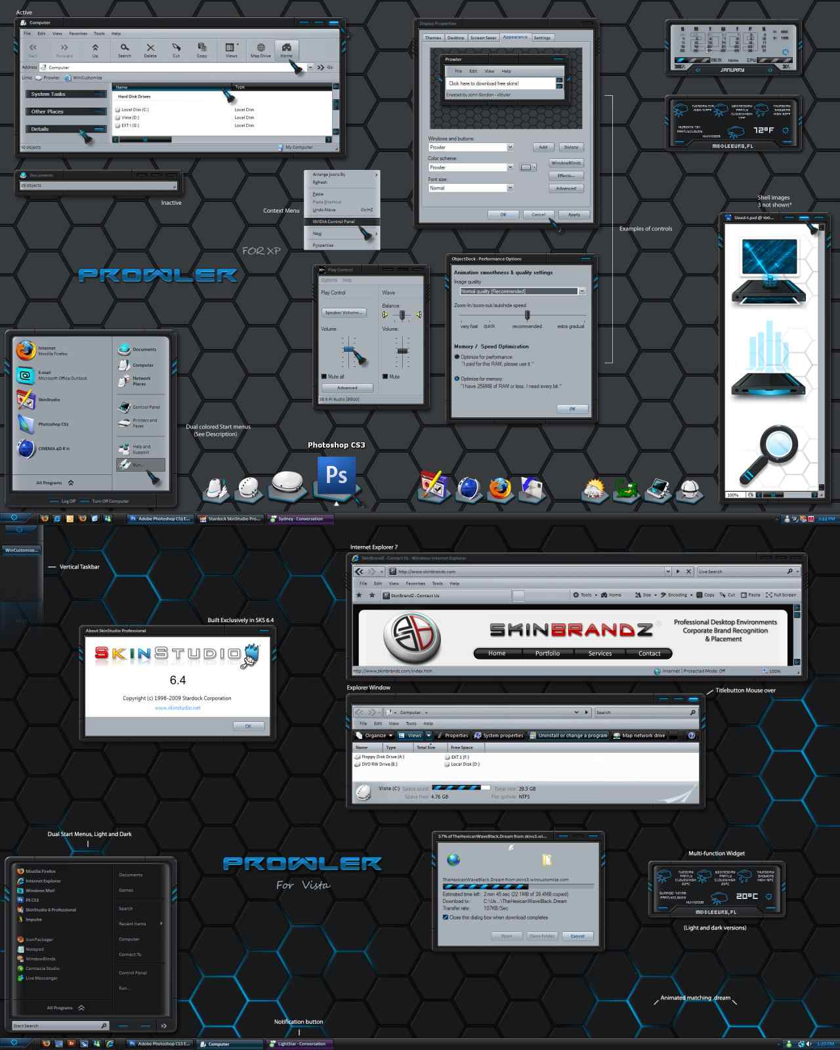Click the Wave Balance slider handle
This screenshot has height=1050, width=840.
click(x=402, y=315)
